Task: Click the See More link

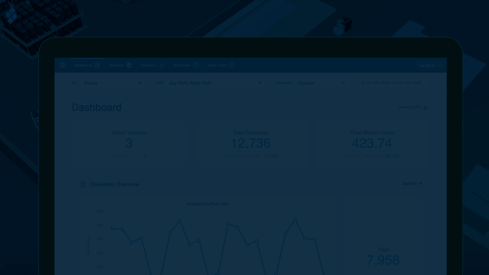Action: (x=409, y=183)
